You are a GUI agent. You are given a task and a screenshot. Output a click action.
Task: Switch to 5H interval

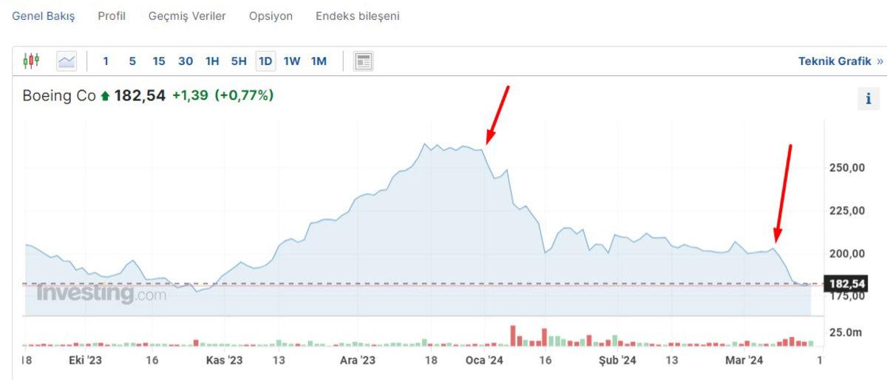click(x=239, y=61)
